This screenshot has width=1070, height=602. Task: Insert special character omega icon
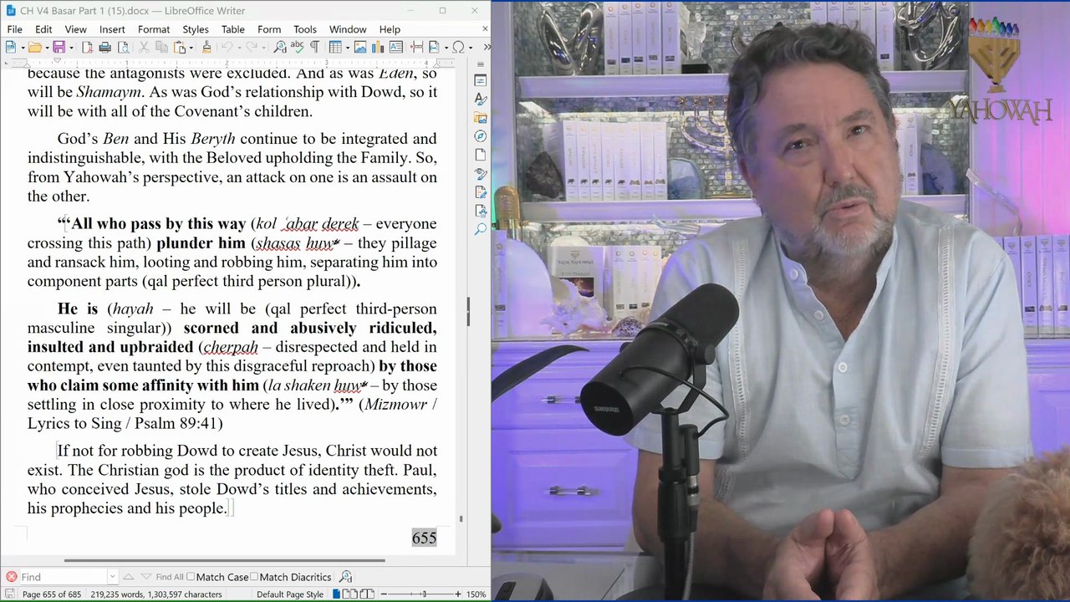[458, 47]
